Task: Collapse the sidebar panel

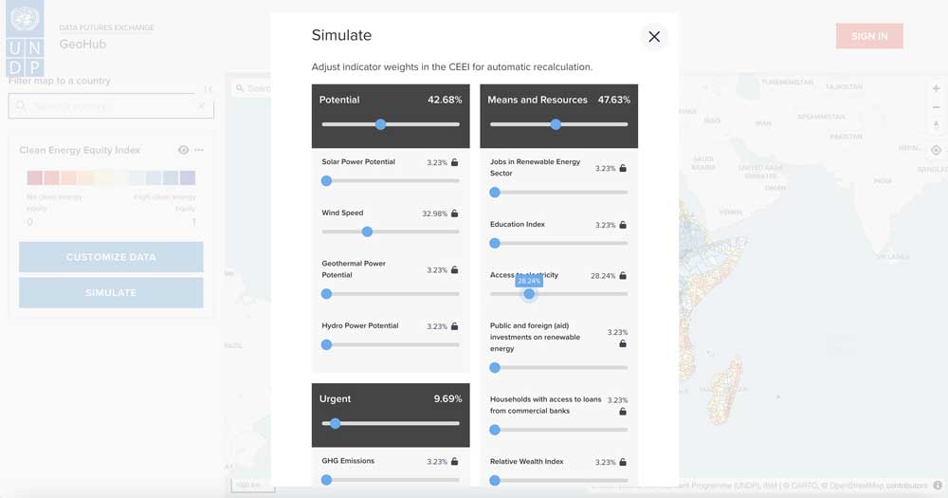Action: pos(208,89)
